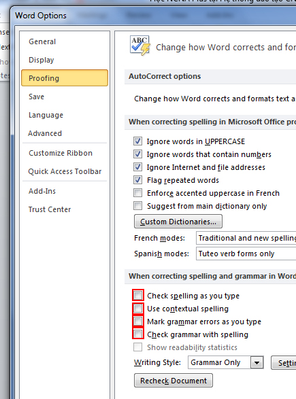Open the Save options category
296x399 pixels.
pyautogui.click(x=37, y=97)
